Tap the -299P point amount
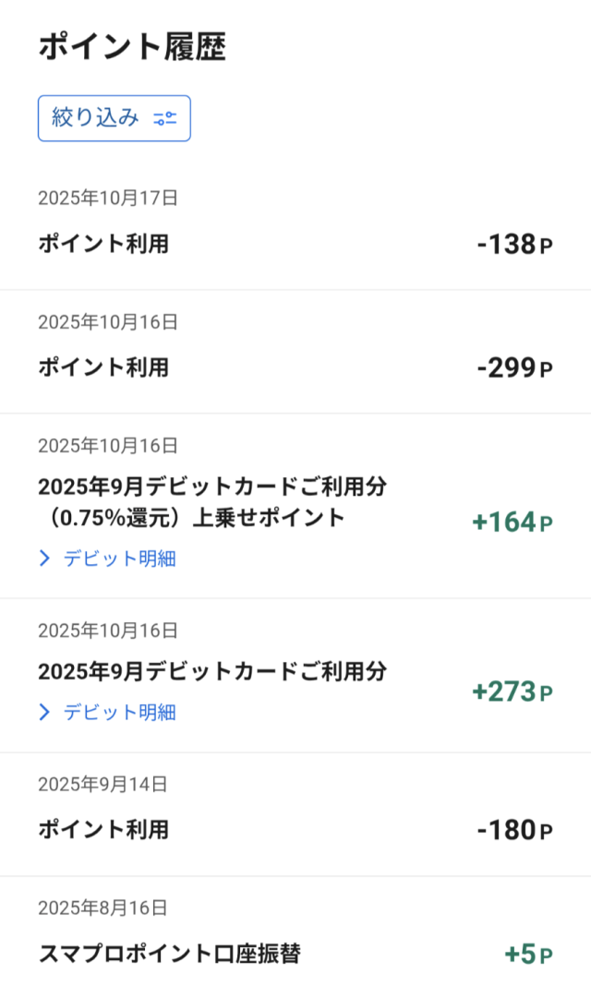 tap(514, 368)
